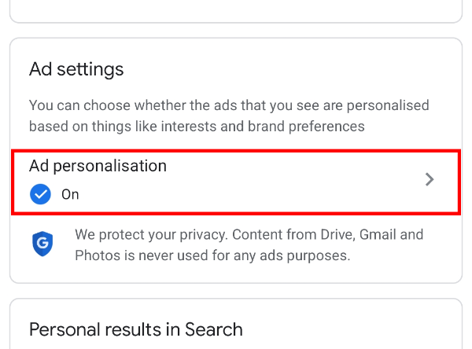
Task: Select the Ad personalisation label
Action: (98, 166)
